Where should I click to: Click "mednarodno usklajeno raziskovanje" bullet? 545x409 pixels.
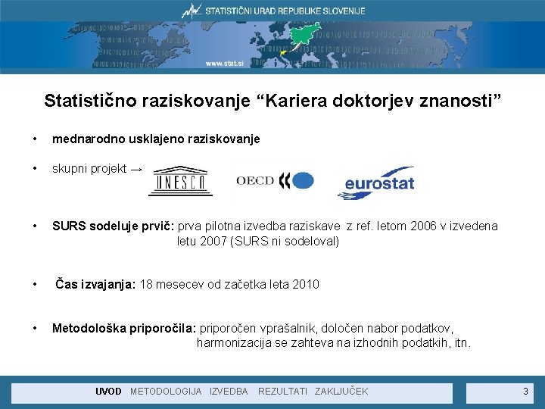[x=156, y=139]
